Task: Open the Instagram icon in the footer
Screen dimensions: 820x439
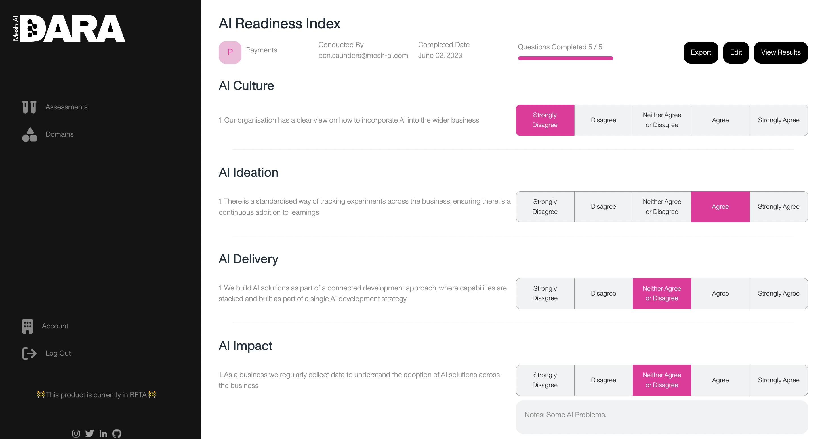Action: [76, 433]
